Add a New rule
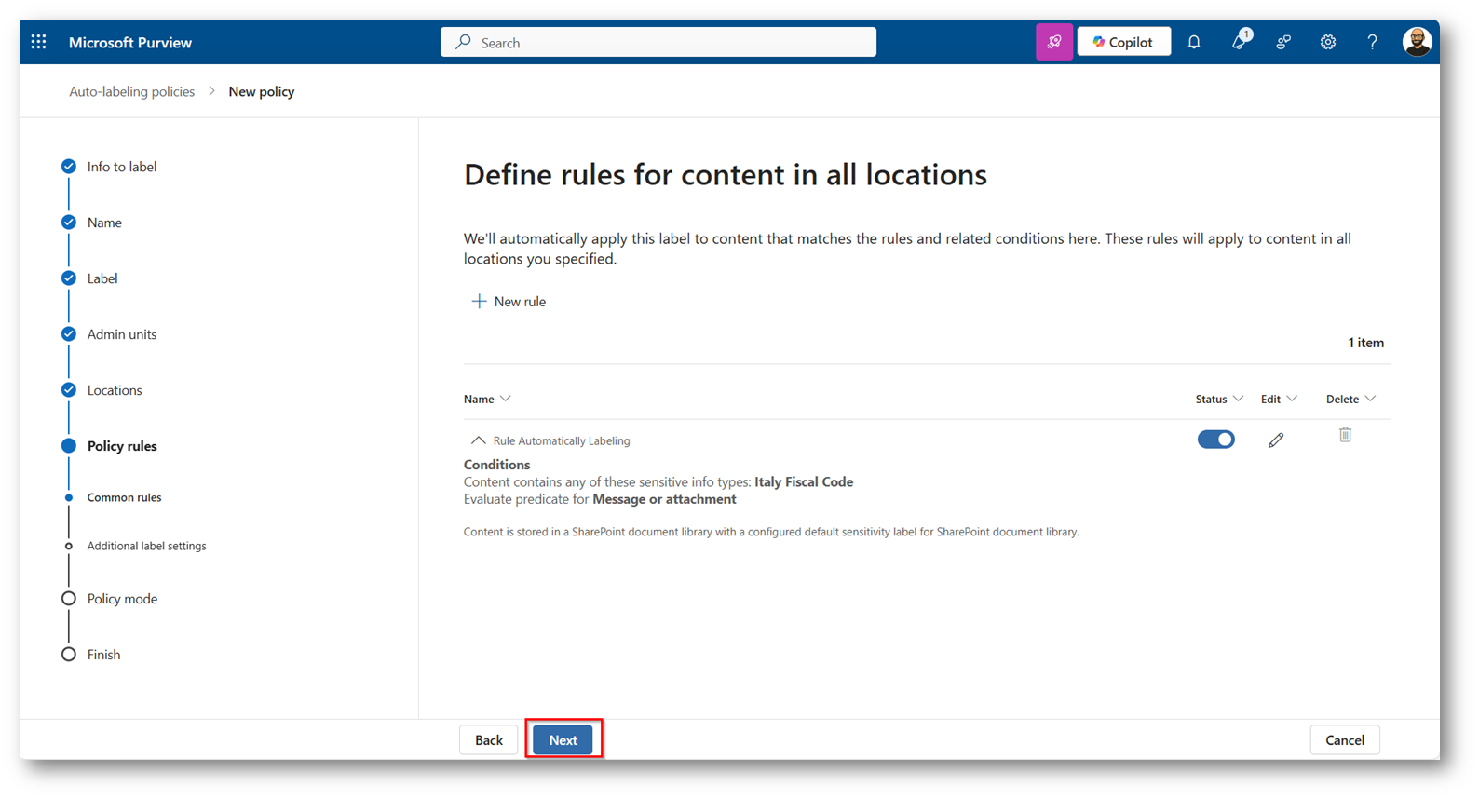The image size is (1479, 799). (x=509, y=302)
